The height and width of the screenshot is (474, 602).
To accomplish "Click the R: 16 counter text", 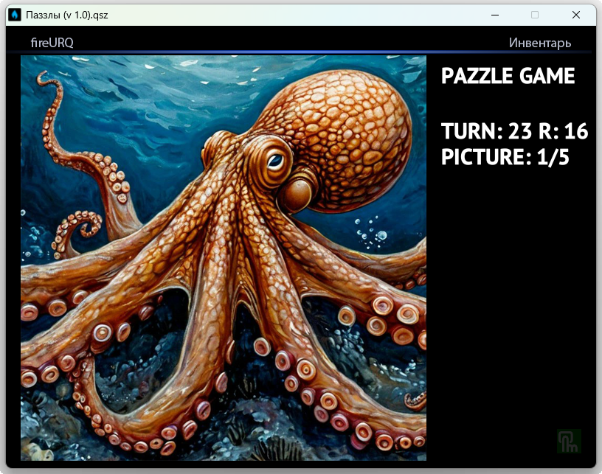I will (563, 131).
